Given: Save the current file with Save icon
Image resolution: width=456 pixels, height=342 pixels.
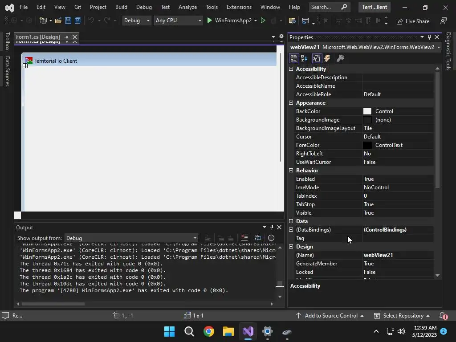Looking at the screenshot, I should (x=68, y=20).
